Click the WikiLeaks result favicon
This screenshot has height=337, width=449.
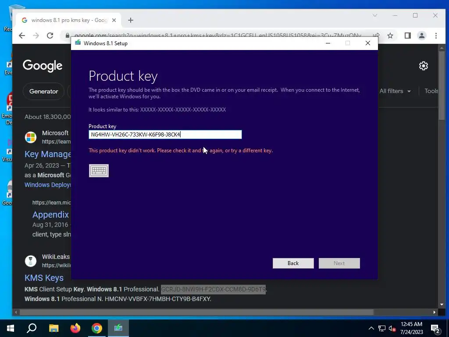click(31, 261)
